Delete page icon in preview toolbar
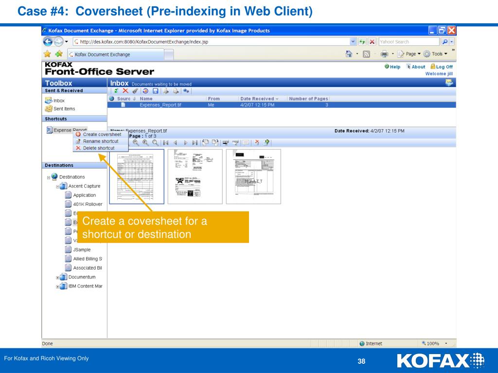498x373 pixels. (x=257, y=143)
